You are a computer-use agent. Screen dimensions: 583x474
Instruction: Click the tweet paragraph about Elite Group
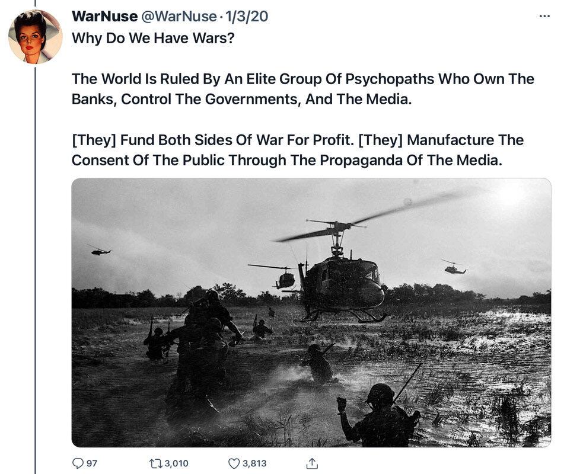[x=302, y=89]
